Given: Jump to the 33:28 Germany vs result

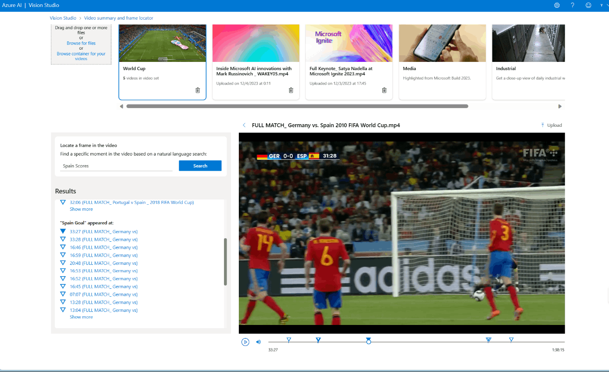Looking at the screenshot, I should pos(104,239).
